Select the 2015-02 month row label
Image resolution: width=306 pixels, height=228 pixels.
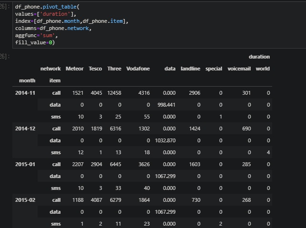tap(25, 200)
